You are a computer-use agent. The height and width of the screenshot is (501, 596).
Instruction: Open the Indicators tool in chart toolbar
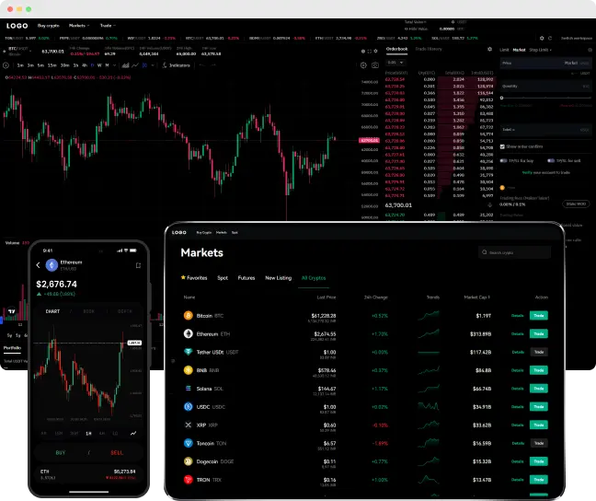pyautogui.click(x=176, y=65)
